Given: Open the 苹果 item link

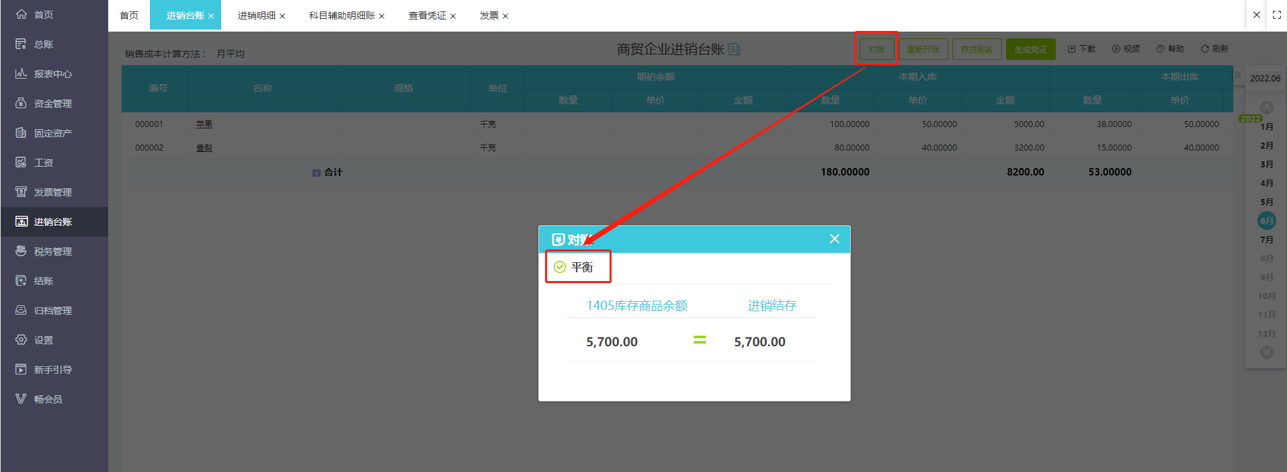Looking at the screenshot, I should [204, 124].
